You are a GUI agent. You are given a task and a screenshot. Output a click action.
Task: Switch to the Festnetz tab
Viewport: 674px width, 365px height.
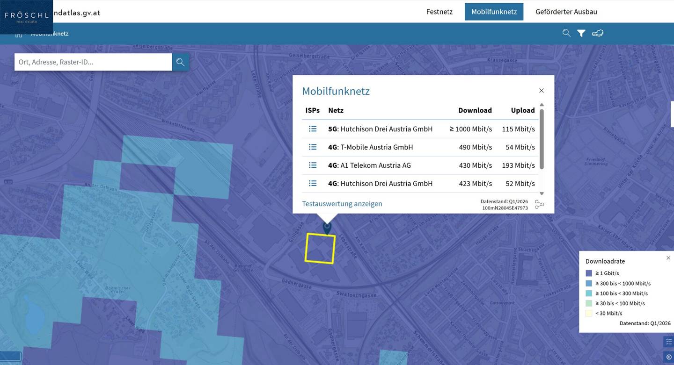440,12
